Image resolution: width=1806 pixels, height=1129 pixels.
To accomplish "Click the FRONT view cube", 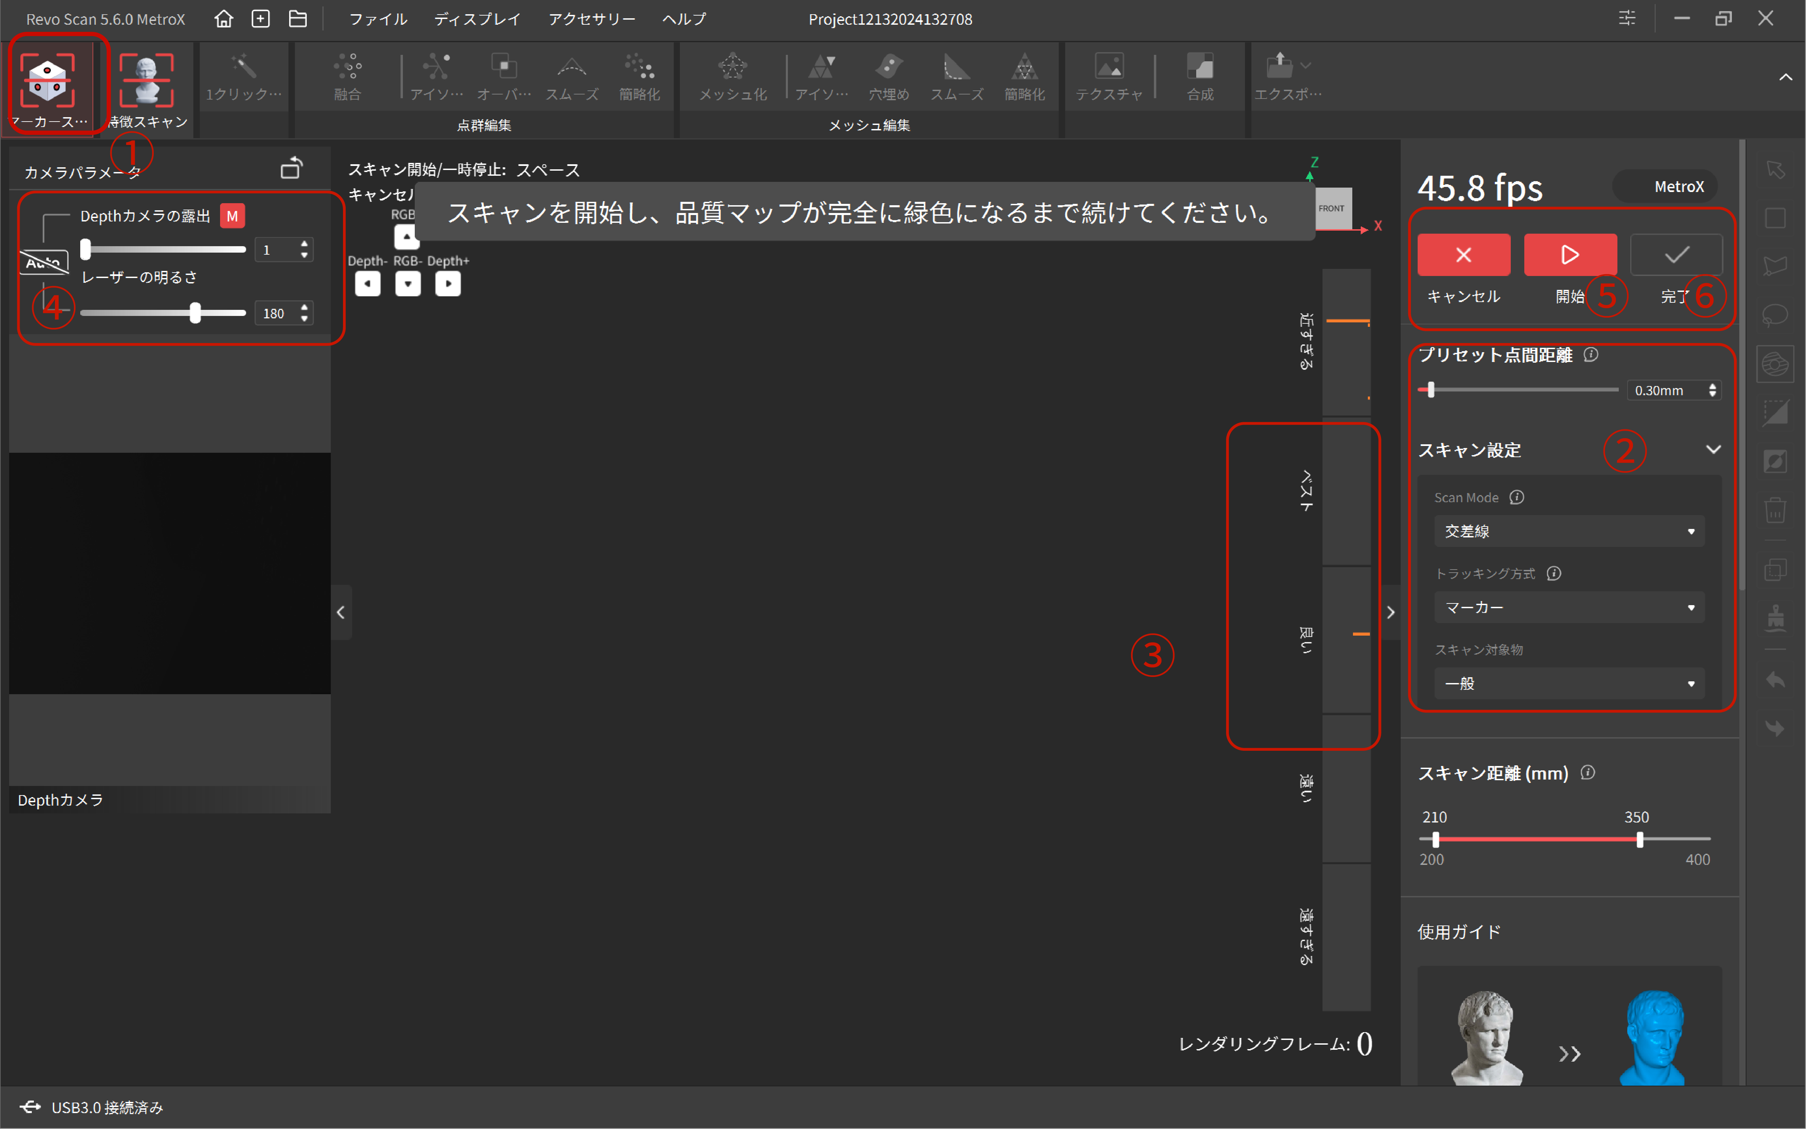I will (1333, 208).
